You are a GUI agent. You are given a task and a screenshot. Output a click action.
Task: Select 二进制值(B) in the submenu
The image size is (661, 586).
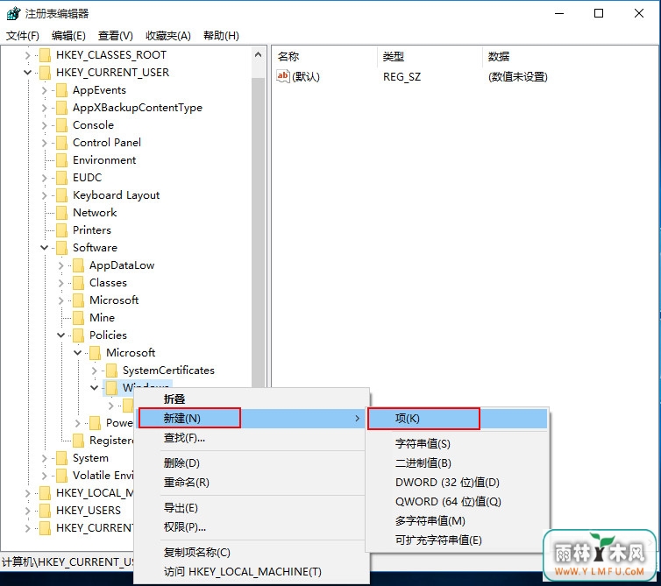tap(458, 463)
